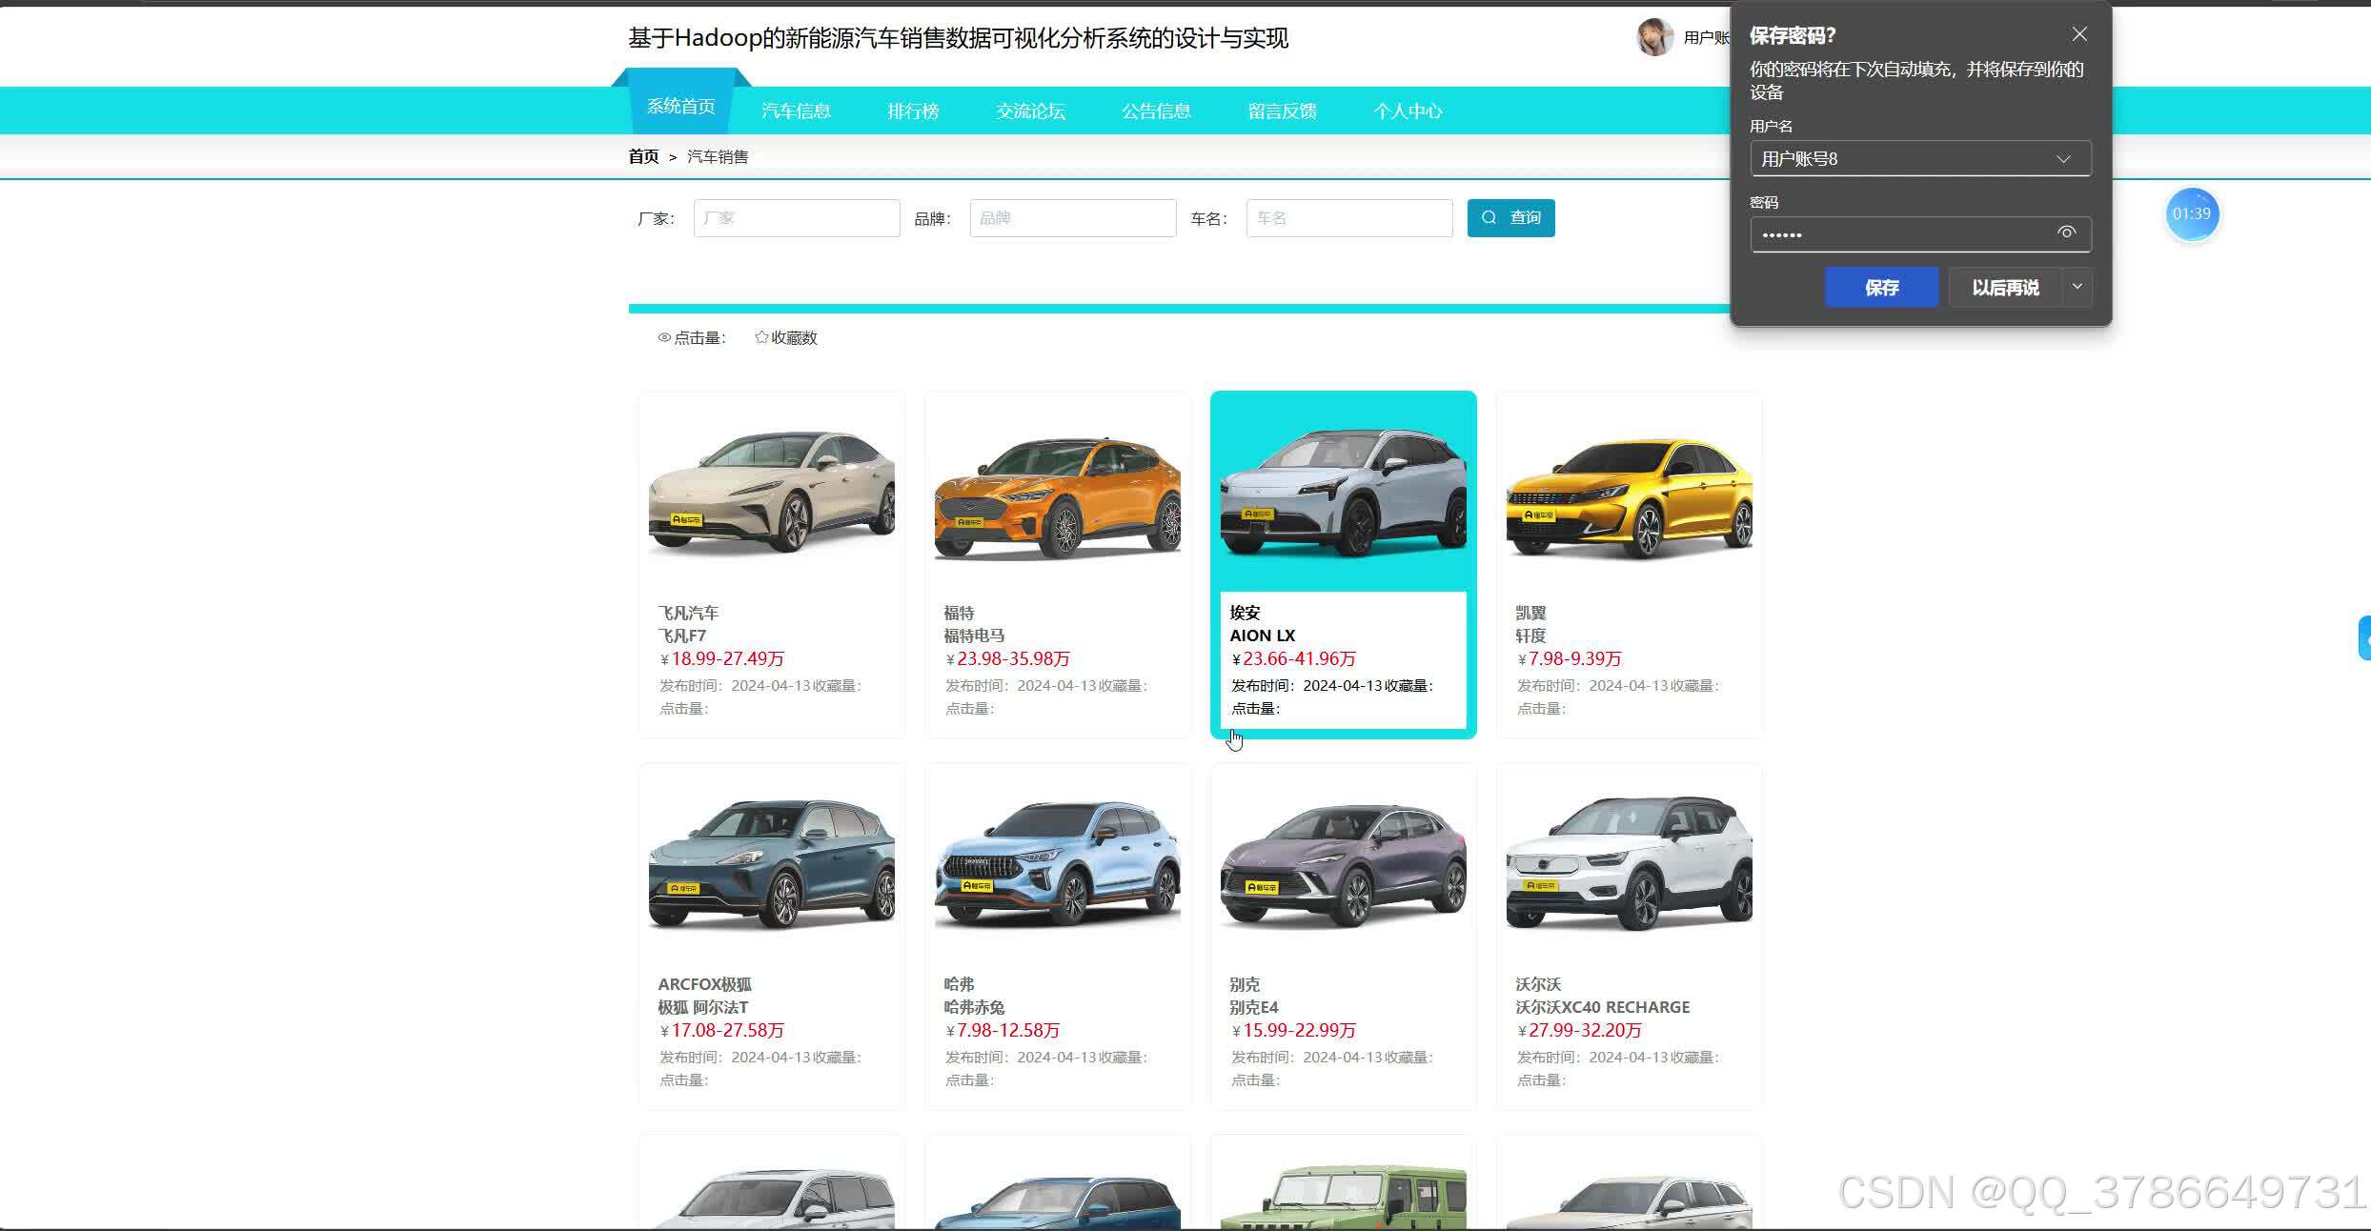Click the ARCFOX极狐 brand label
Image resolution: width=2371 pixels, height=1231 pixels.
(704, 984)
